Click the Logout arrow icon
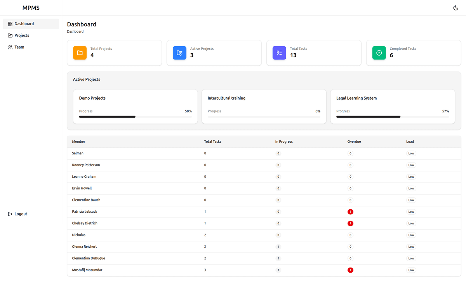This screenshot has width=466, height=287. (10, 214)
